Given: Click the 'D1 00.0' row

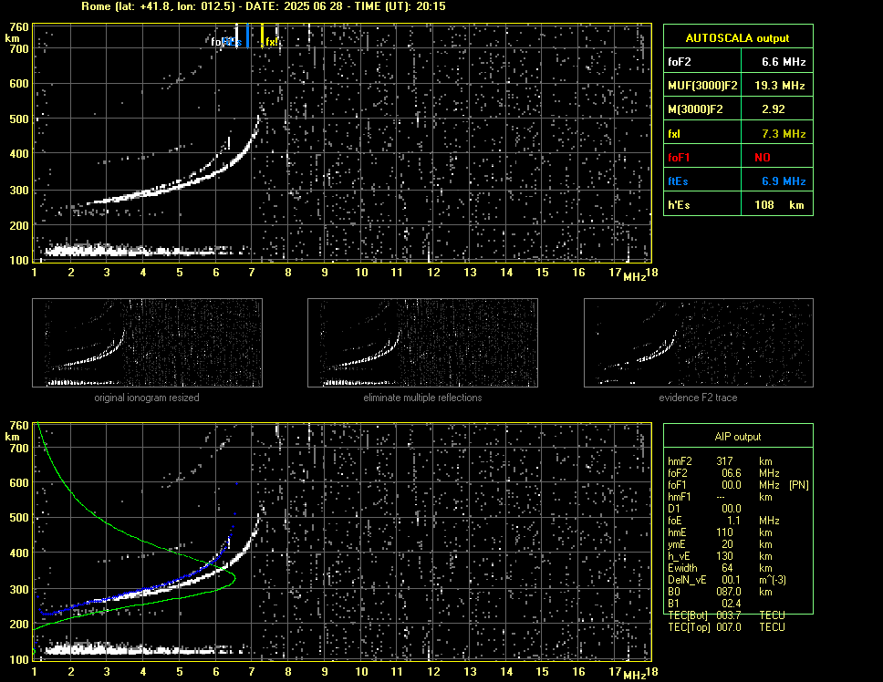Looking at the screenshot, I should (x=704, y=509).
